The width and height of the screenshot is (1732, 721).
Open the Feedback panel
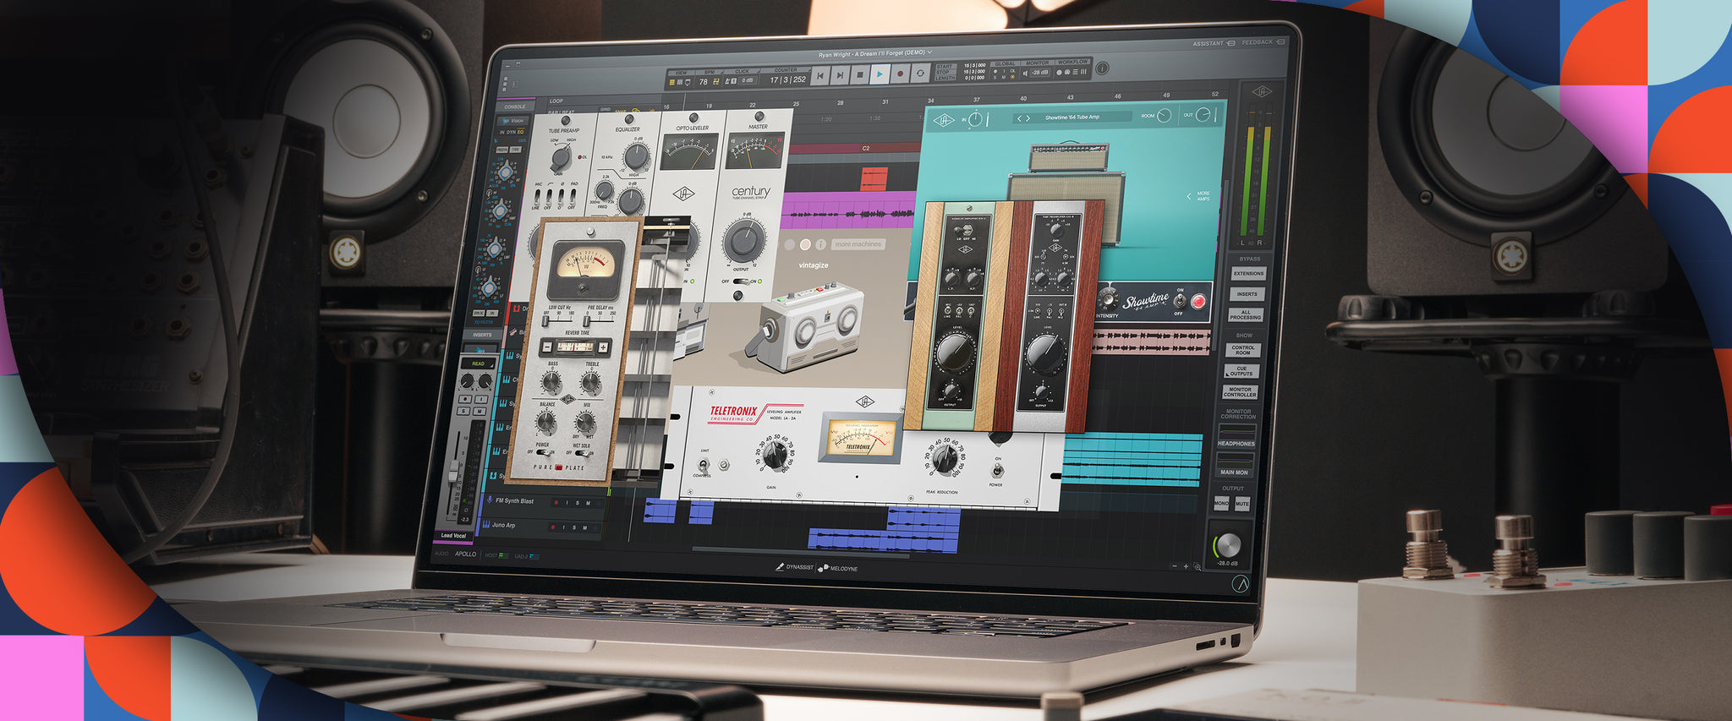click(1263, 42)
